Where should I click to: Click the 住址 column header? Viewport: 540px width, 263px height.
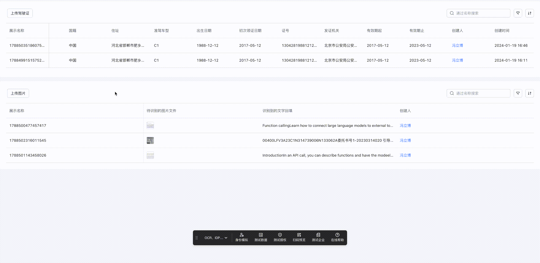115,31
